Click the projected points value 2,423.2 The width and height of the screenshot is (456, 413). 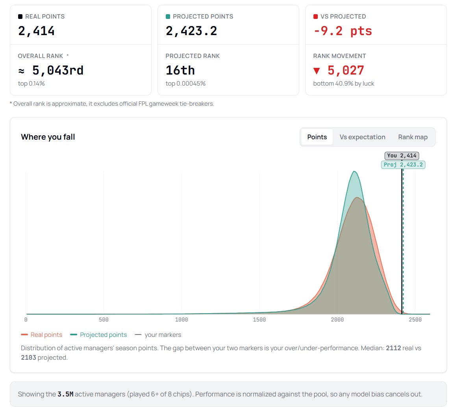(x=191, y=31)
